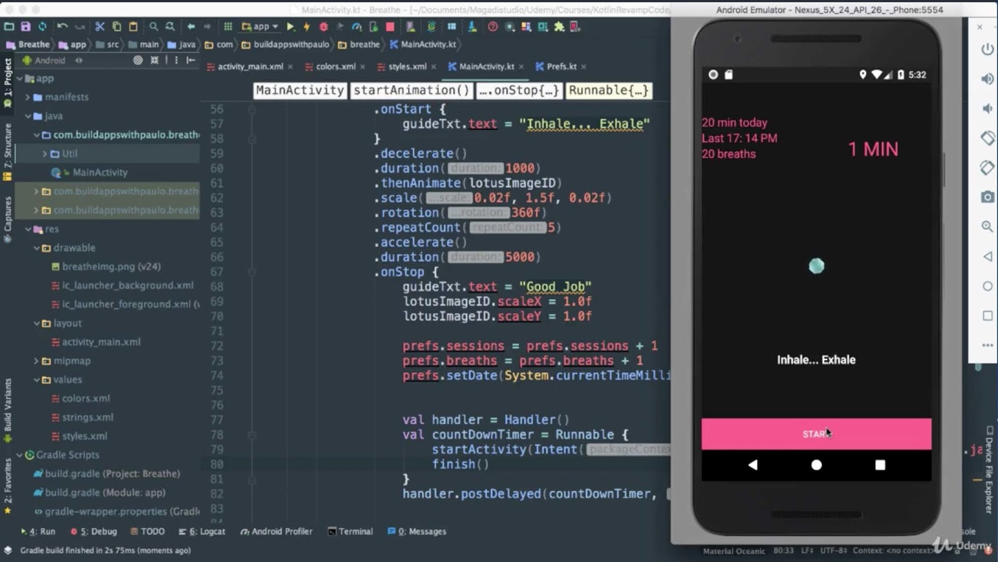Open the TODO tool window

pos(147,531)
